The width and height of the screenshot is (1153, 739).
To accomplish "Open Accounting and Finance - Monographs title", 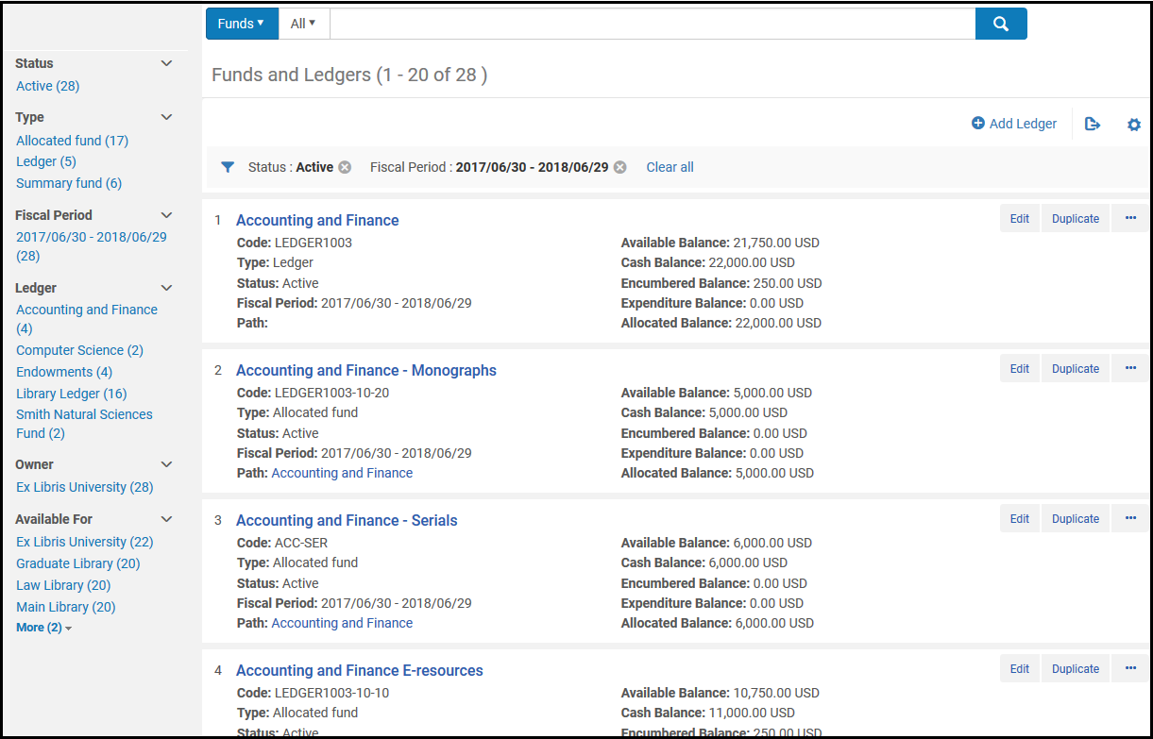I will (x=366, y=370).
